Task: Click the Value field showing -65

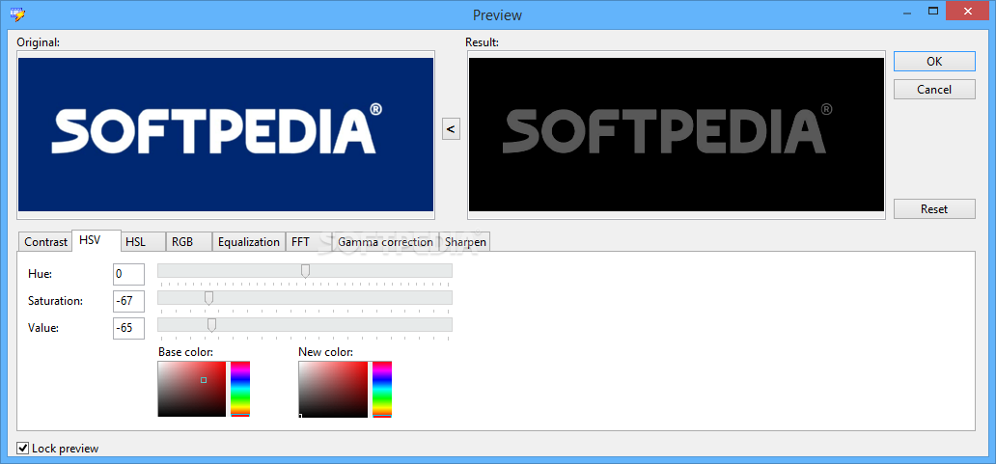Action: click(x=129, y=328)
